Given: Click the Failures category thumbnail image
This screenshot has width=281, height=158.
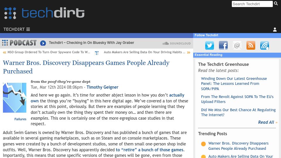Looking at the screenshot, I should click(15, 98).
